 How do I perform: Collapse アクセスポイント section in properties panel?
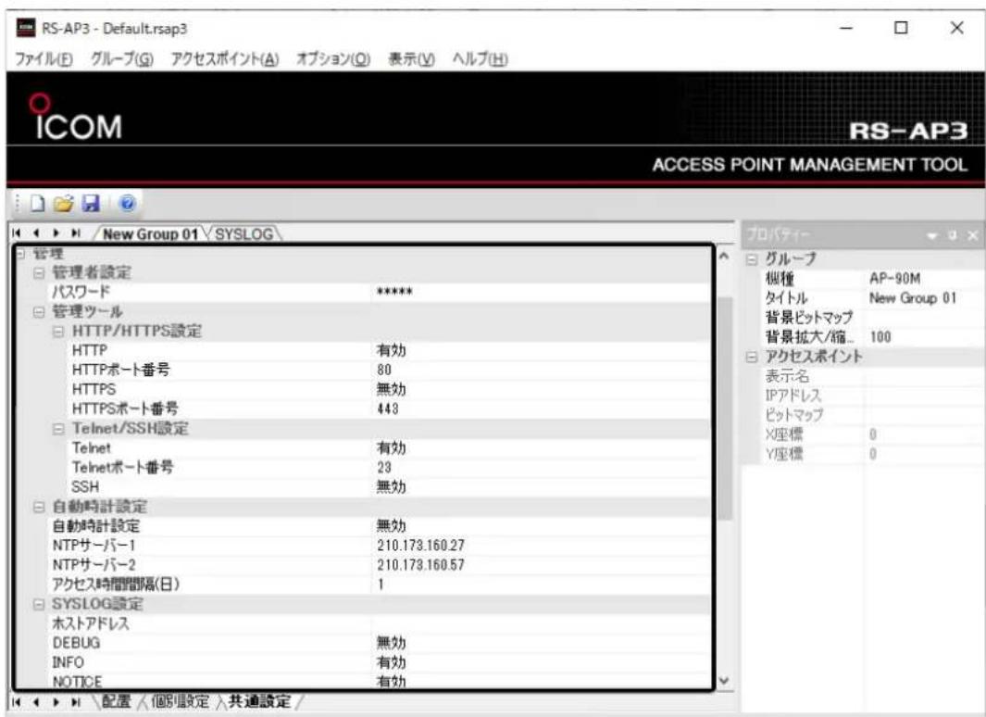point(752,357)
